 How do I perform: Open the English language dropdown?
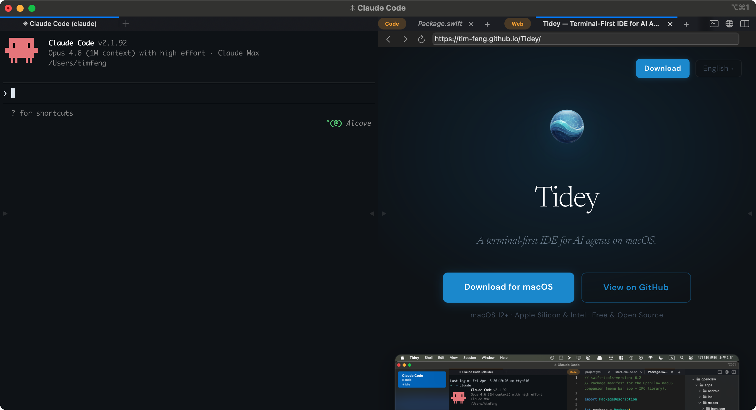[718, 68]
